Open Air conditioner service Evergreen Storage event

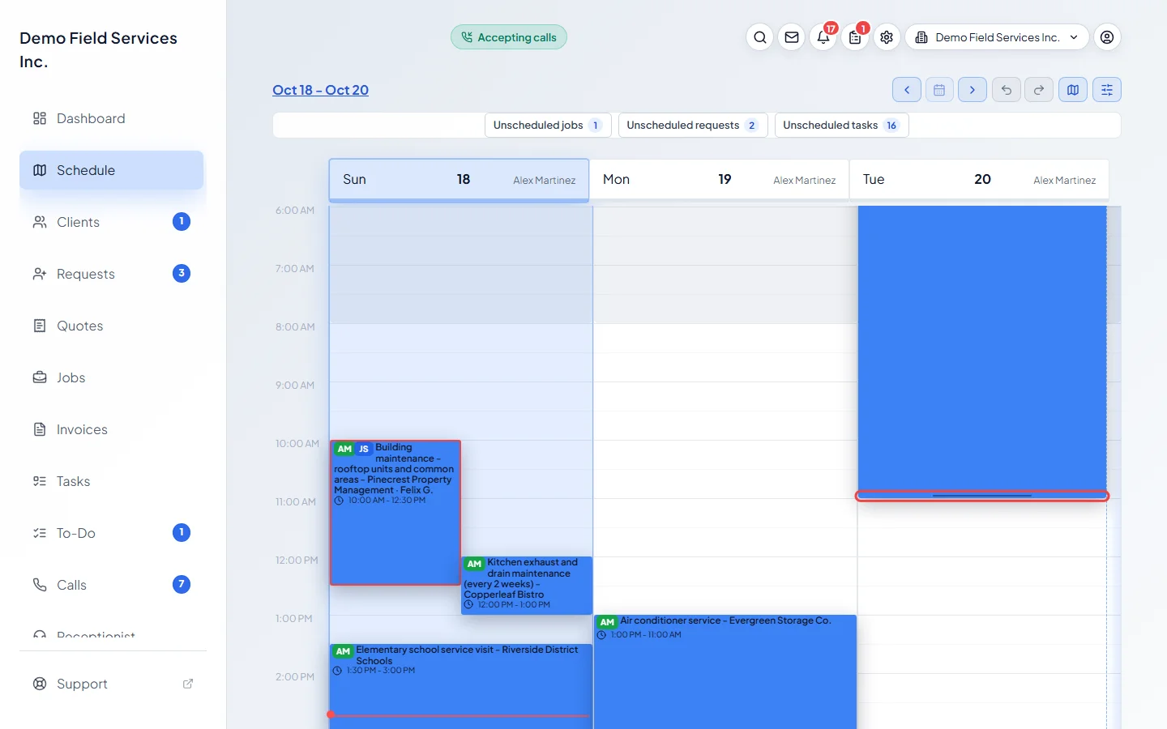click(x=725, y=671)
